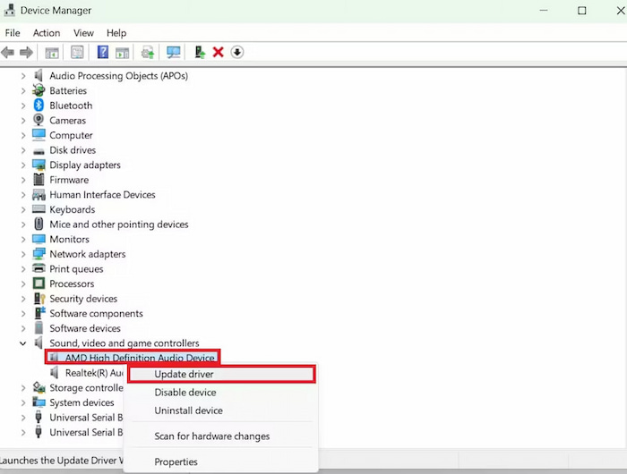627x474 pixels.
Task: Expand Audio Processing Objects (APOs) node
Action: 23,76
